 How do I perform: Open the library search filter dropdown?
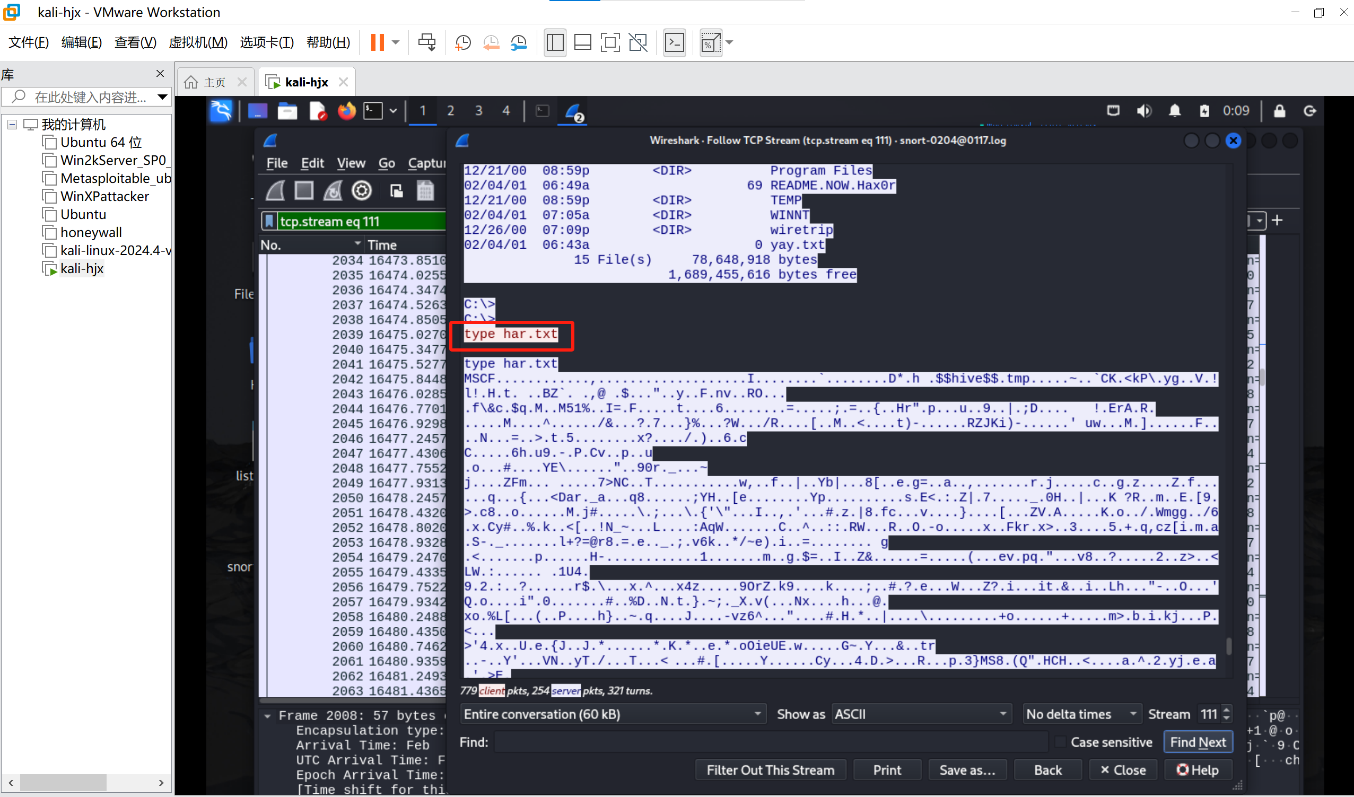click(x=162, y=97)
